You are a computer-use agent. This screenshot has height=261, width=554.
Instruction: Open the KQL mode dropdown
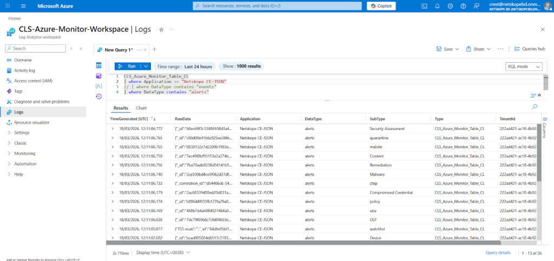point(524,67)
